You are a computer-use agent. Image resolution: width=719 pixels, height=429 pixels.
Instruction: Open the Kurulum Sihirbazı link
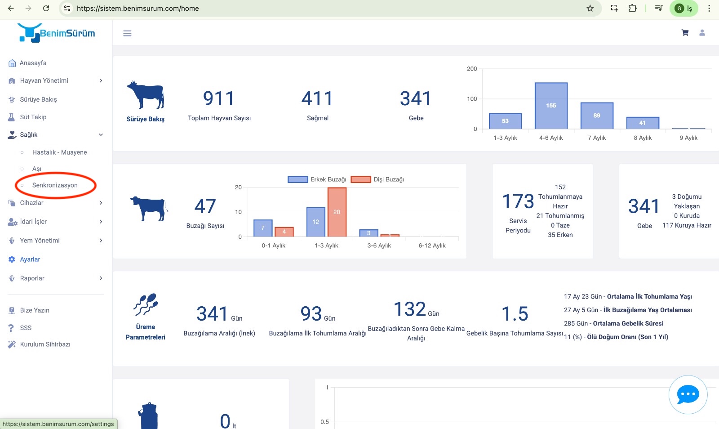pyautogui.click(x=45, y=344)
